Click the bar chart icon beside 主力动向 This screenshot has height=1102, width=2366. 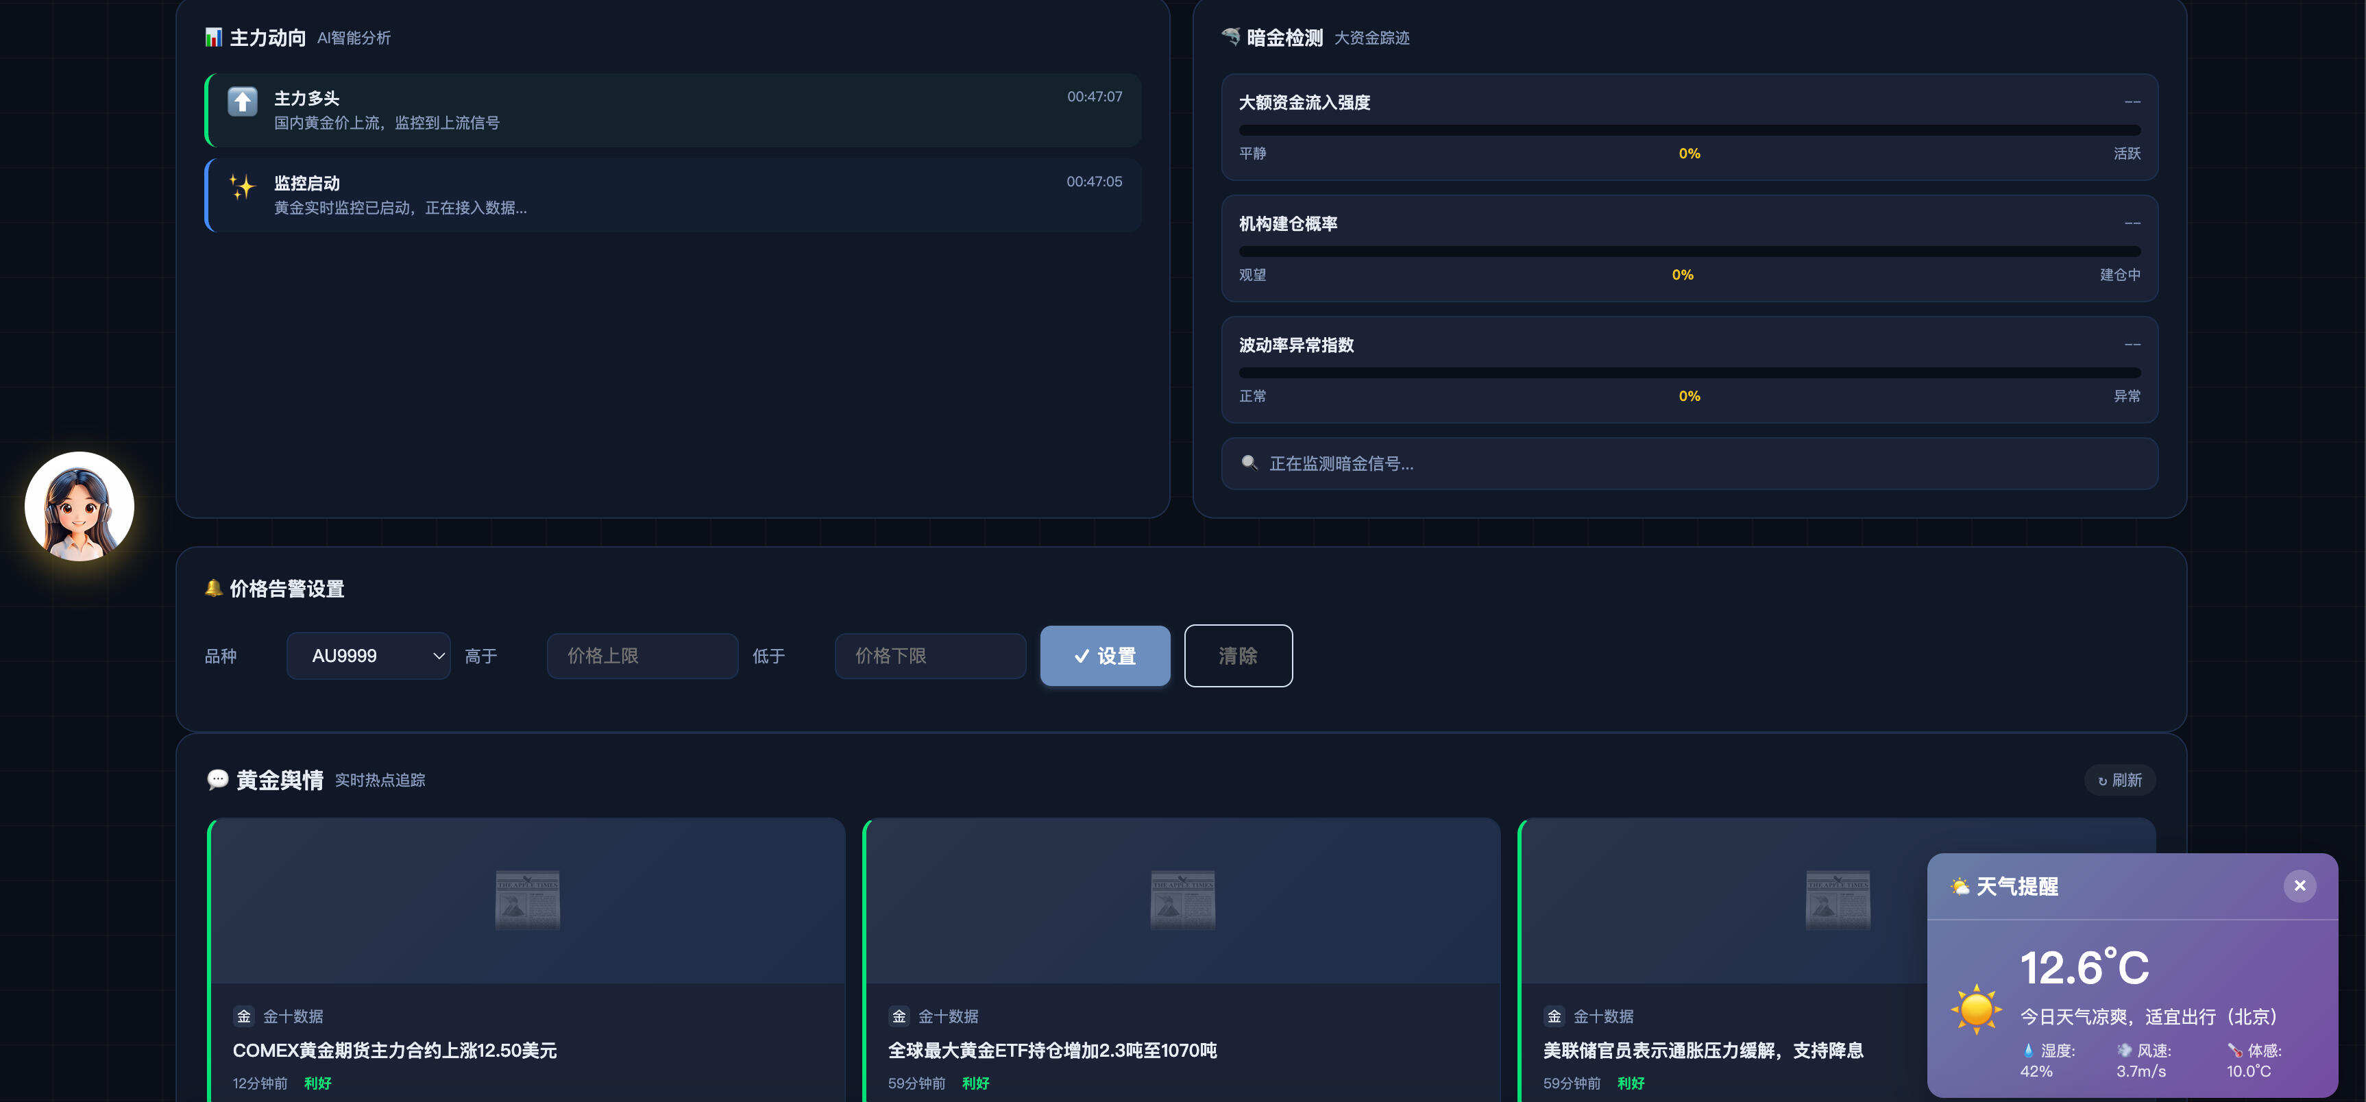pos(213,38)
